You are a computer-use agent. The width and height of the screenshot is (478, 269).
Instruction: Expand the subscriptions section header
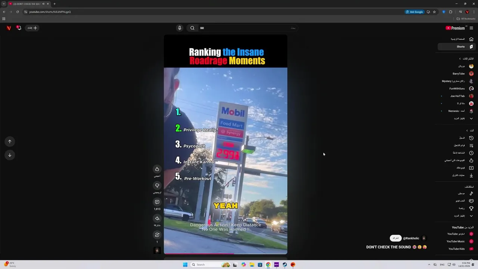pyautogui.click(x=466, y=59)
